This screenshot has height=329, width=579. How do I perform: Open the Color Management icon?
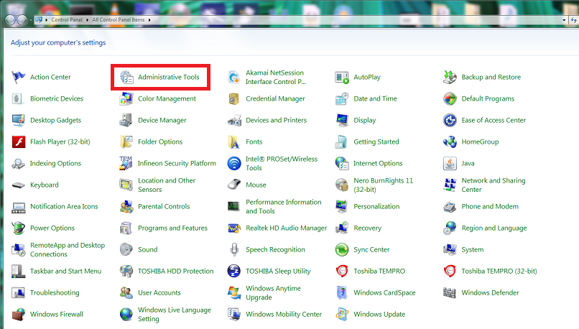126,98
